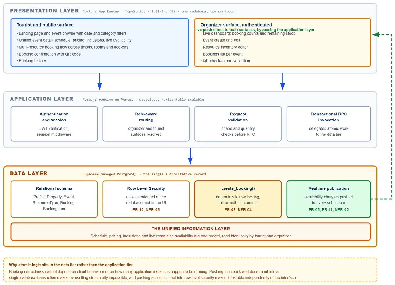
Task: Select the 'create_booking()' box
Action: [x=238, y=199]
